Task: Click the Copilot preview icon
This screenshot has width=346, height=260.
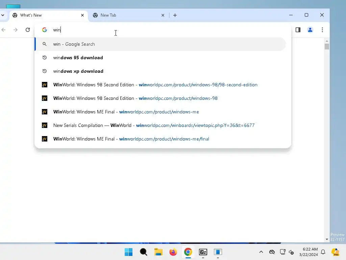Action: [x=336, y=252]
